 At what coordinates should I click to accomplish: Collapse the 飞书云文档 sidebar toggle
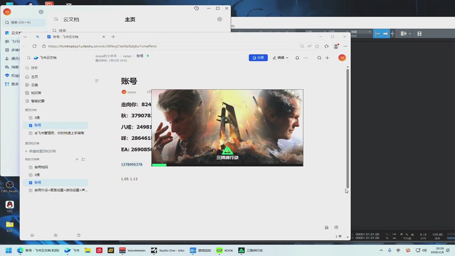(28, 58)
